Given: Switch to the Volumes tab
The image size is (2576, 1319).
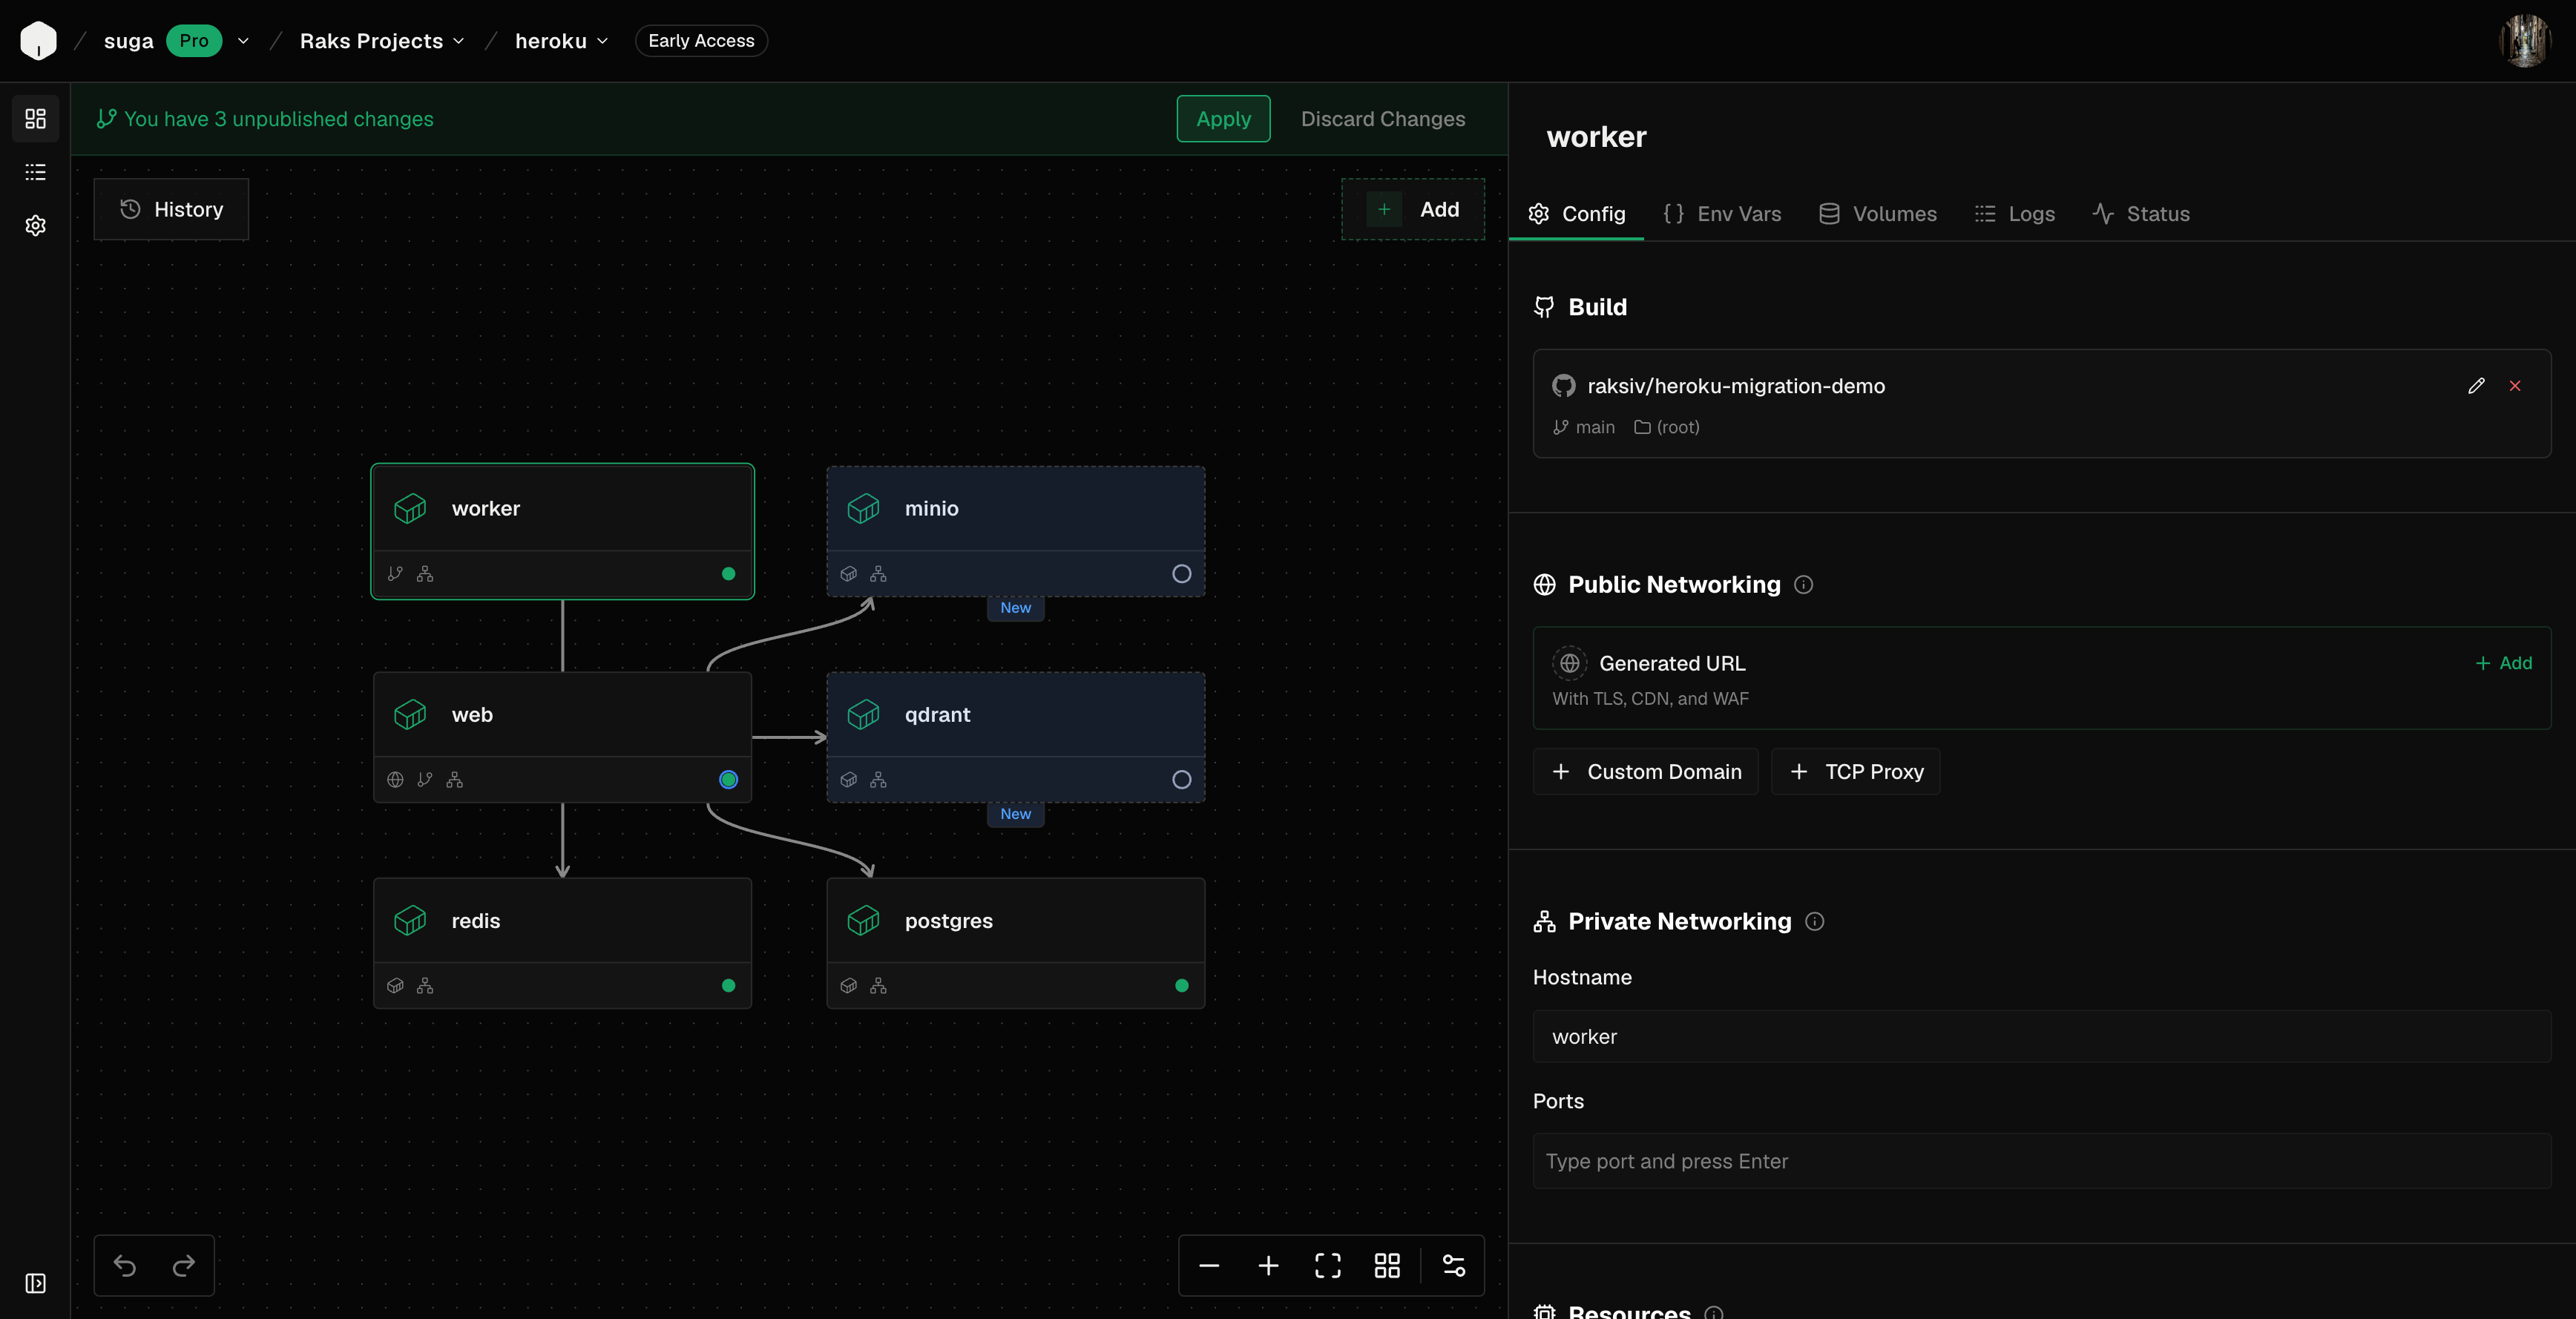Looking at the screenshot, I should point(1877,214).
